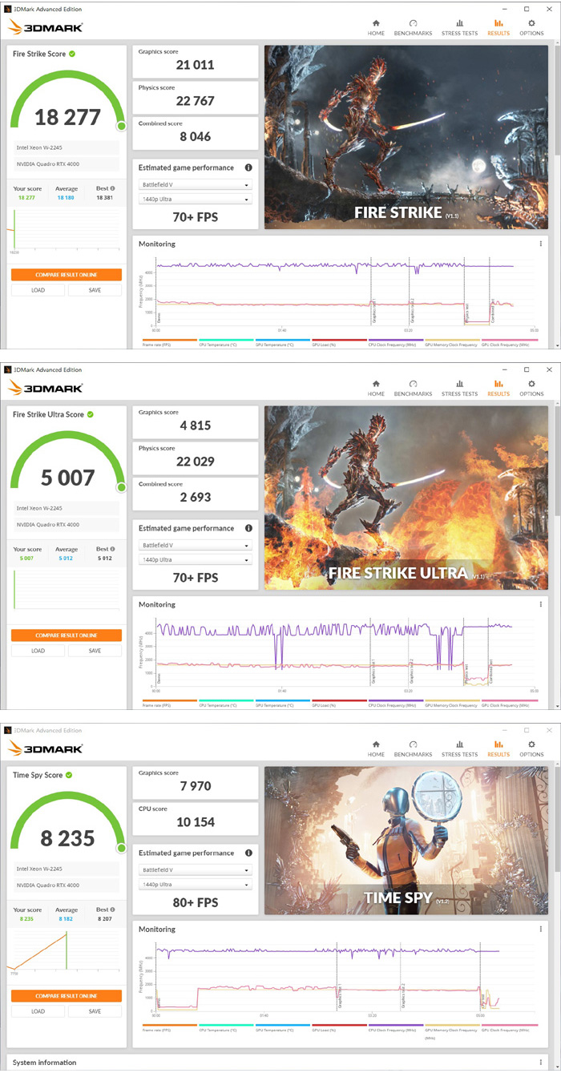Click LOAD button in Time Spy window

[38, 1011]
